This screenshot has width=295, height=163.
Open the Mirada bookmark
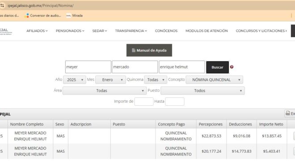tap(75, 16)
